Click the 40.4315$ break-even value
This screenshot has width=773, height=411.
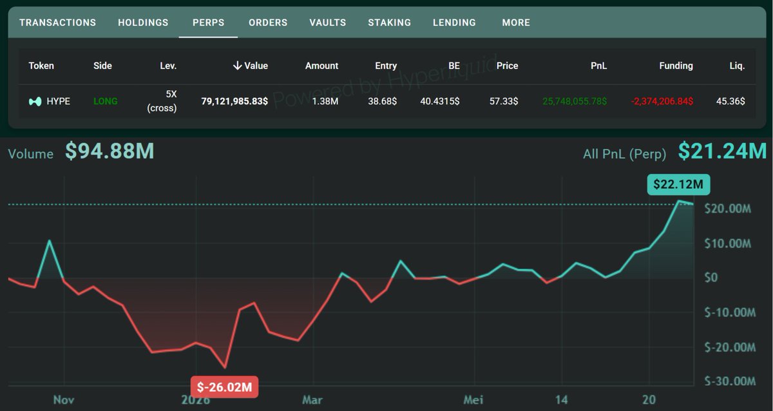pos(440,102)
